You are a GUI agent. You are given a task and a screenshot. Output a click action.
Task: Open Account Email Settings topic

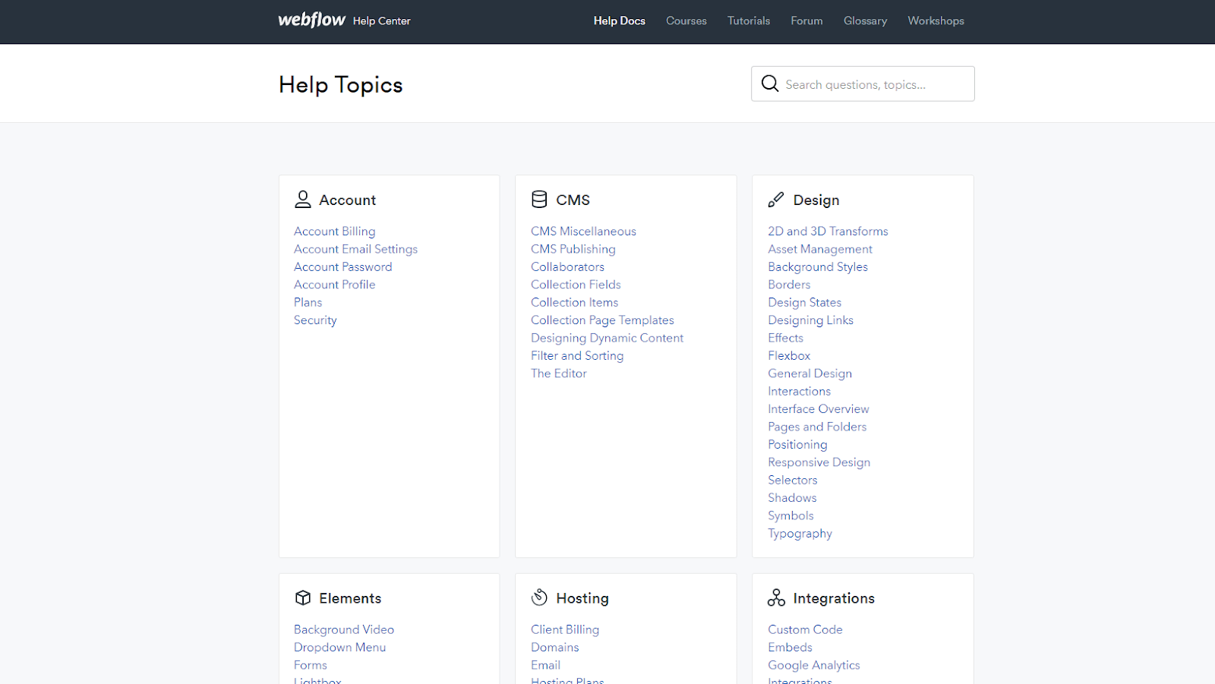tap(355, 249)
